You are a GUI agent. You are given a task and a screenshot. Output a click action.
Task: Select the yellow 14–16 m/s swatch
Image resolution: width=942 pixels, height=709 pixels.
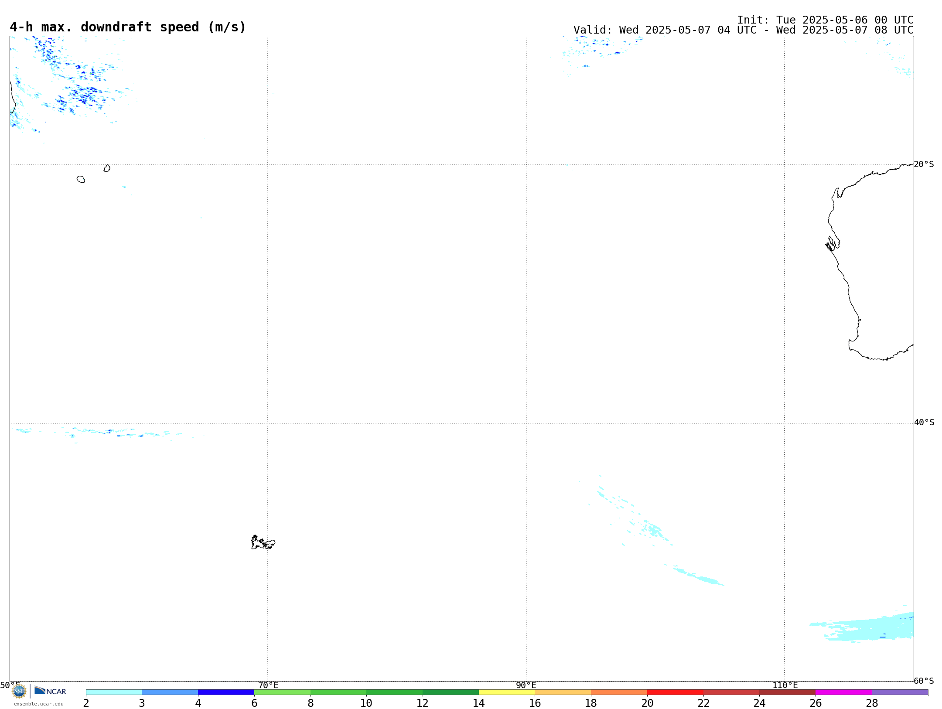click(507, 692)
